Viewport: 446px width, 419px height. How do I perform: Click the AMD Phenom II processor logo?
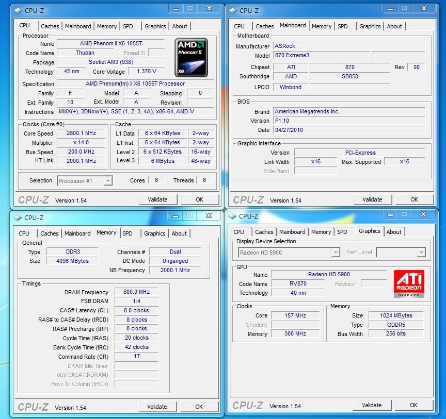191,57
